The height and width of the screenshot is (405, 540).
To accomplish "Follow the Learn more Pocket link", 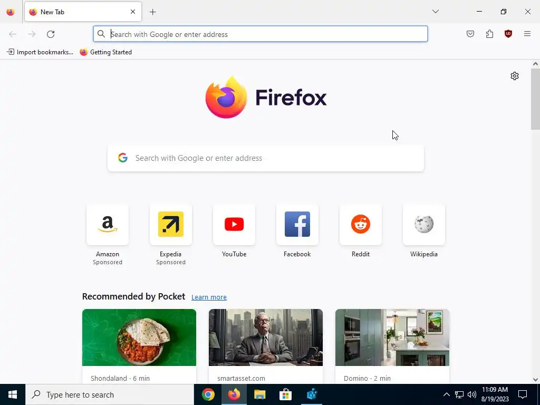I will coord(209,297).
